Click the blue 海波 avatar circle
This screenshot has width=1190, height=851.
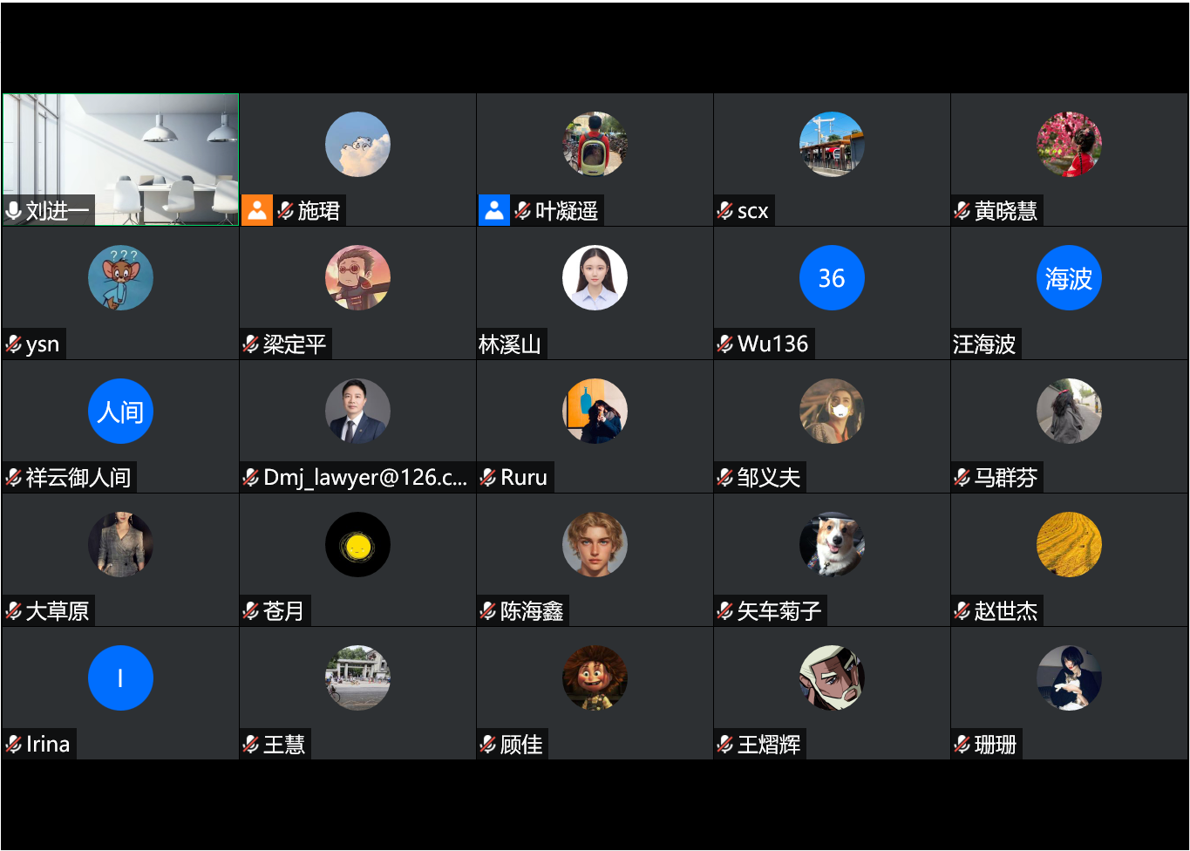[x=1069, y=278]
